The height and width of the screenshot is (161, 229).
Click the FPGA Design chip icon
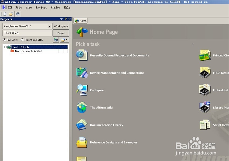pyautogui.click(x=205, y=72)
